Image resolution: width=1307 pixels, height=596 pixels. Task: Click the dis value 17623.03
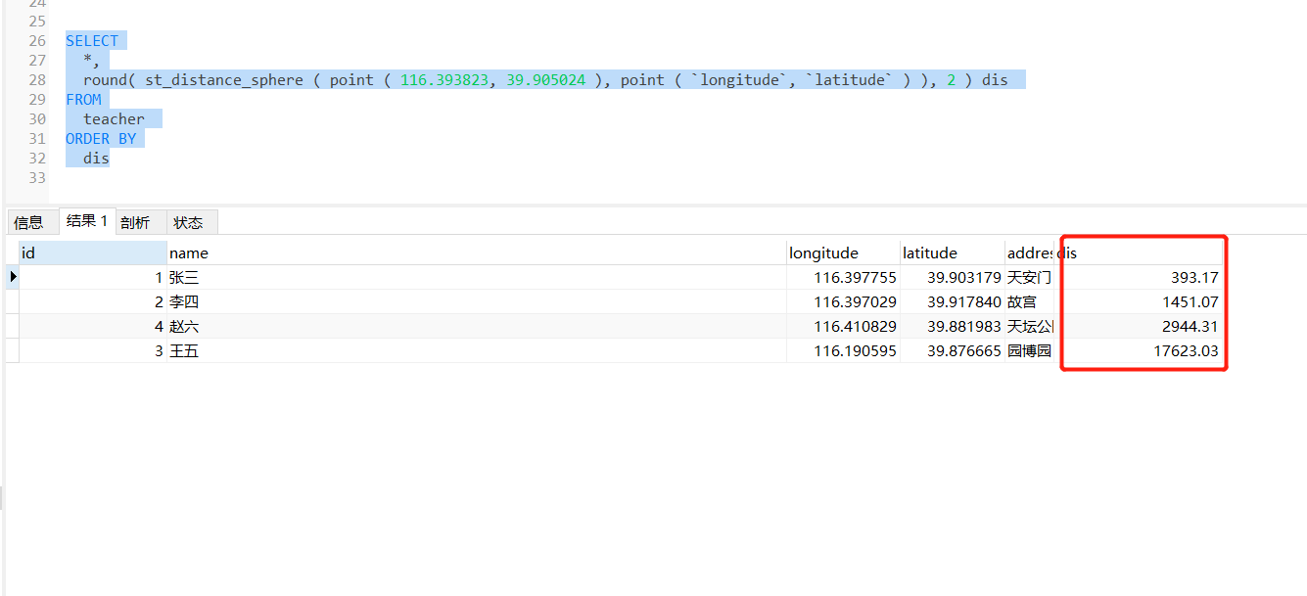(1186, 351)
